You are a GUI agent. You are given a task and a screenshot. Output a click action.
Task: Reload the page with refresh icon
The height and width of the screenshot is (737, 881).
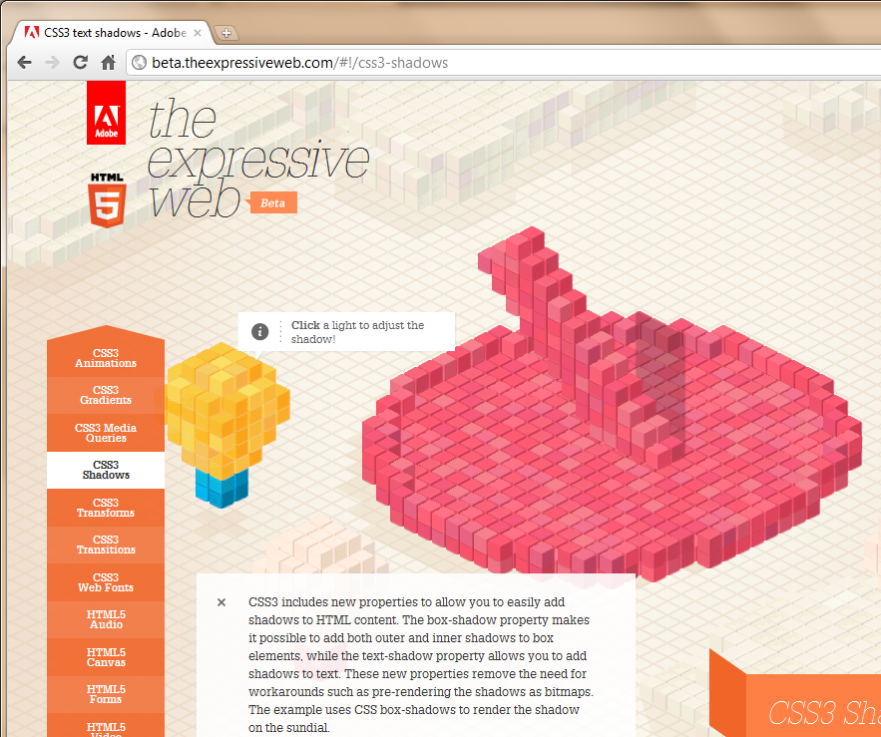point(81,62)
